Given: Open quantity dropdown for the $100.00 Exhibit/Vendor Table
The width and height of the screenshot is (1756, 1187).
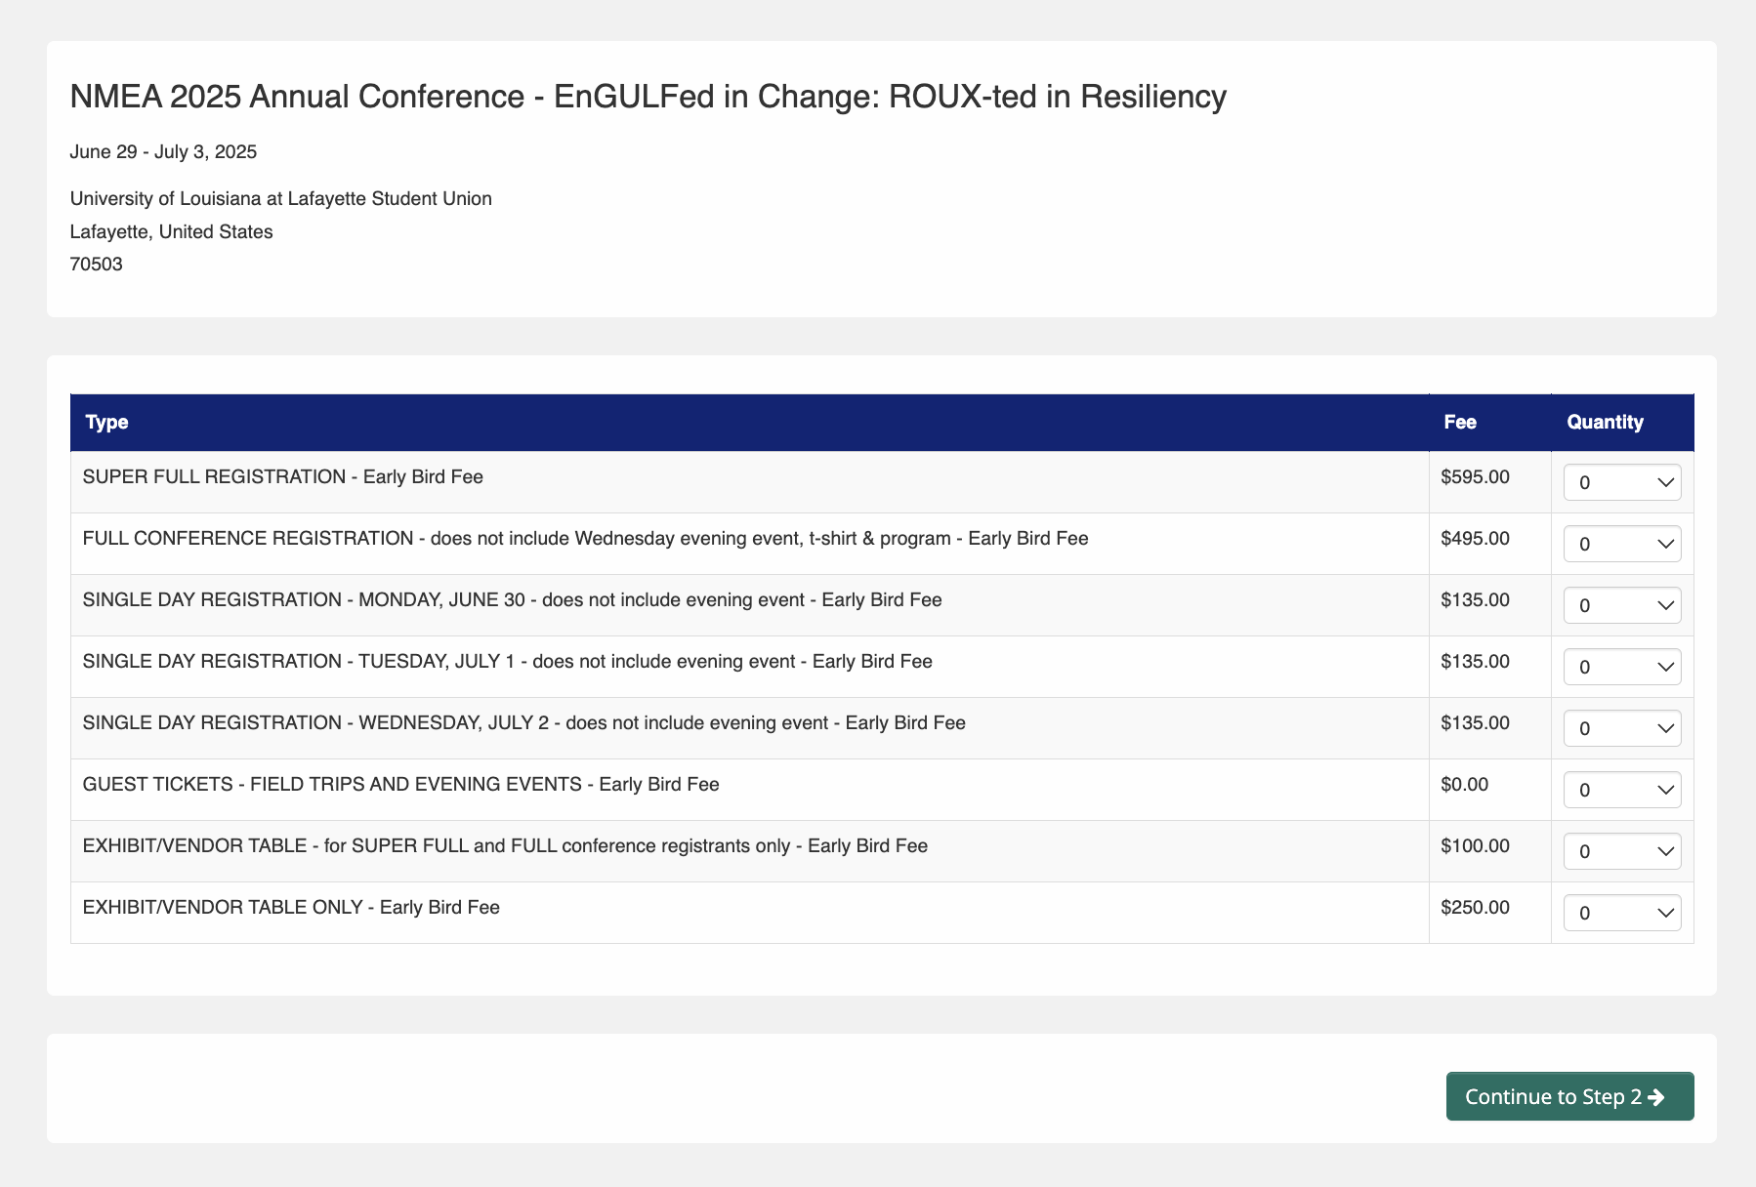Looking at the screenshot, I should tap(1622, 851).
